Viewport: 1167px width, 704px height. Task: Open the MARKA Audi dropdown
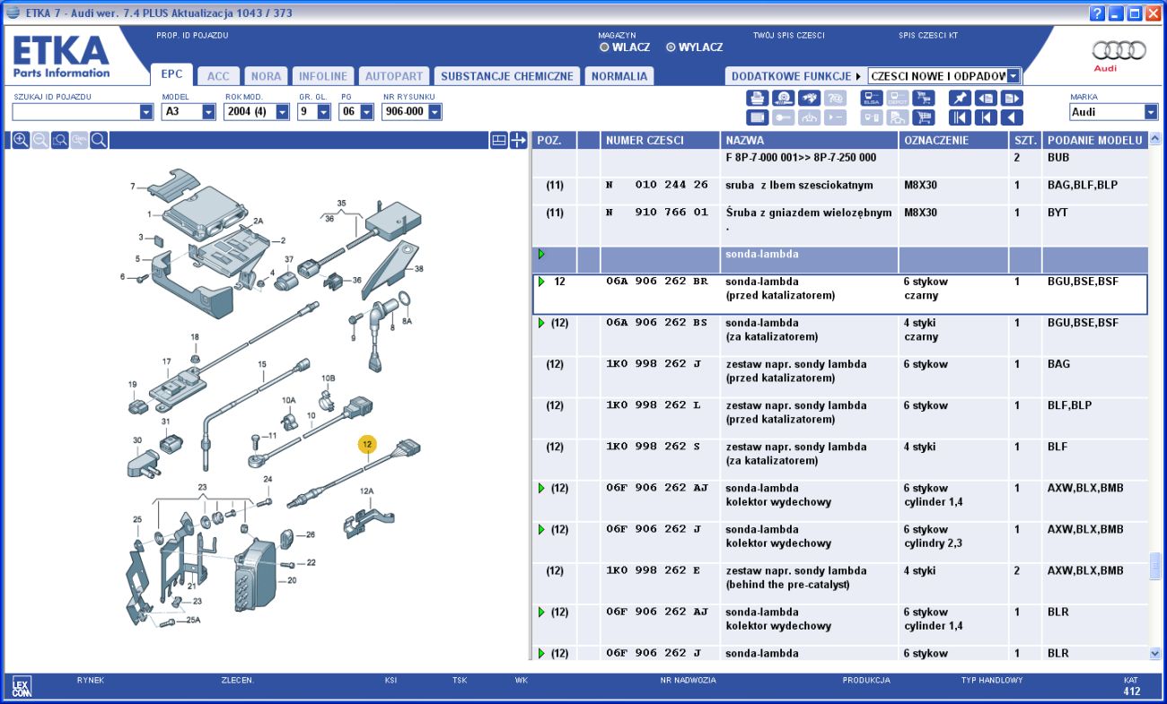(1151, 112)
